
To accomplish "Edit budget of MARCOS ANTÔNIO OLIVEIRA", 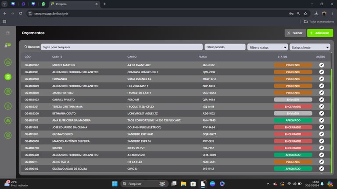I will pos(322,141).
